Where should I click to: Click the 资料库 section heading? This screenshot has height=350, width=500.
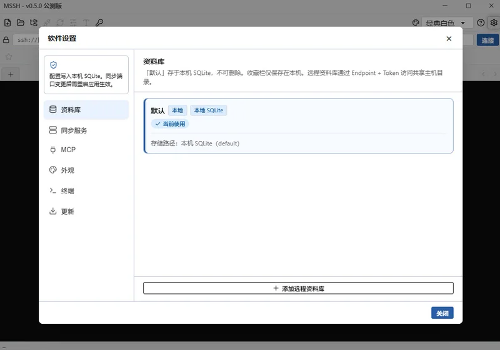tap(154, 61)
